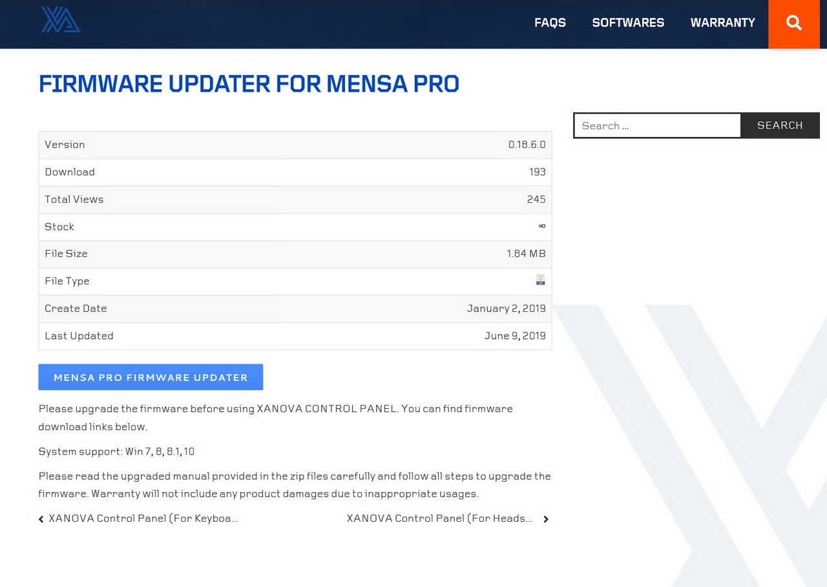Open the orange search icon button

coord(794,24)
